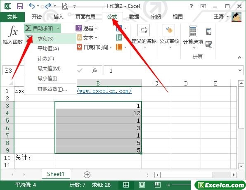The height and width of the screenshot is (190, 246).
Task: Open Date and Time functions 日期和时间
Action: tap(79, 47)
